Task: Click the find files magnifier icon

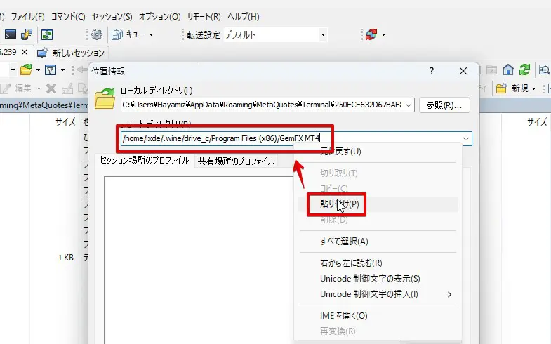Action: click(544, 70)
